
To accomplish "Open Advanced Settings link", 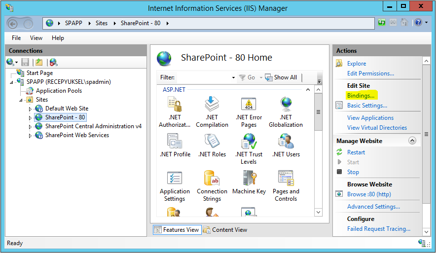I will [373, 206].
